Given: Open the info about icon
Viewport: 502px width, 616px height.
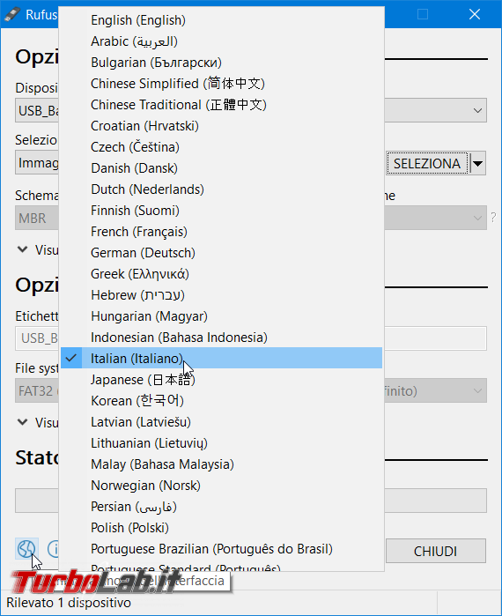Looking at the screenshot, I should 54,548.
